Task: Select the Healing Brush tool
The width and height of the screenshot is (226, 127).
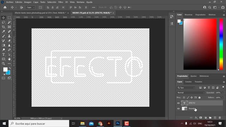Action: (10, 31)
